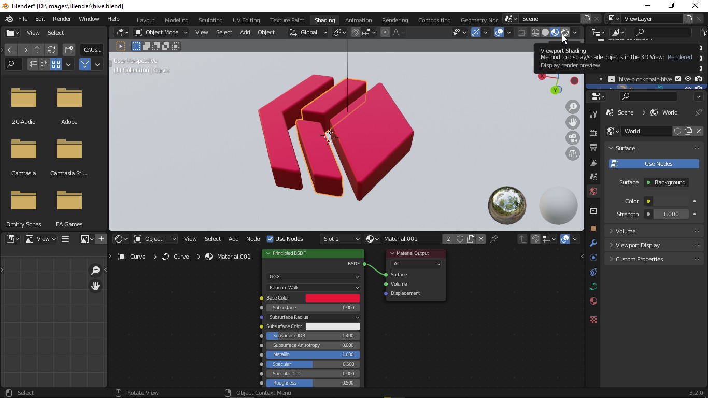Open the View Layer properties tab
The height and width of the screenshot is (398, 708).
click(x=593, y=162)
